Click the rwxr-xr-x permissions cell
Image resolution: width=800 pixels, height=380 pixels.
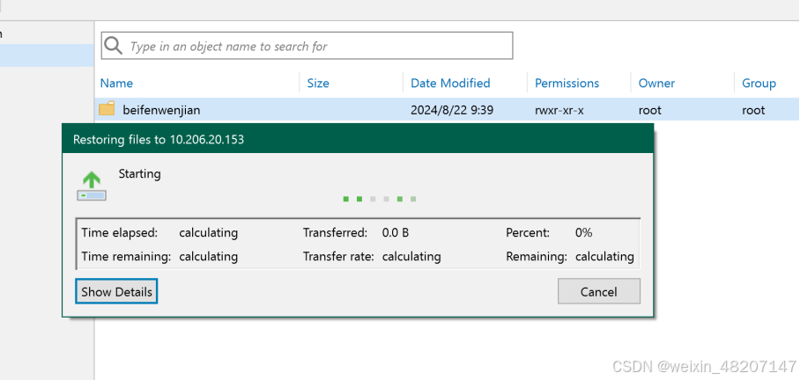pos(559,110)
